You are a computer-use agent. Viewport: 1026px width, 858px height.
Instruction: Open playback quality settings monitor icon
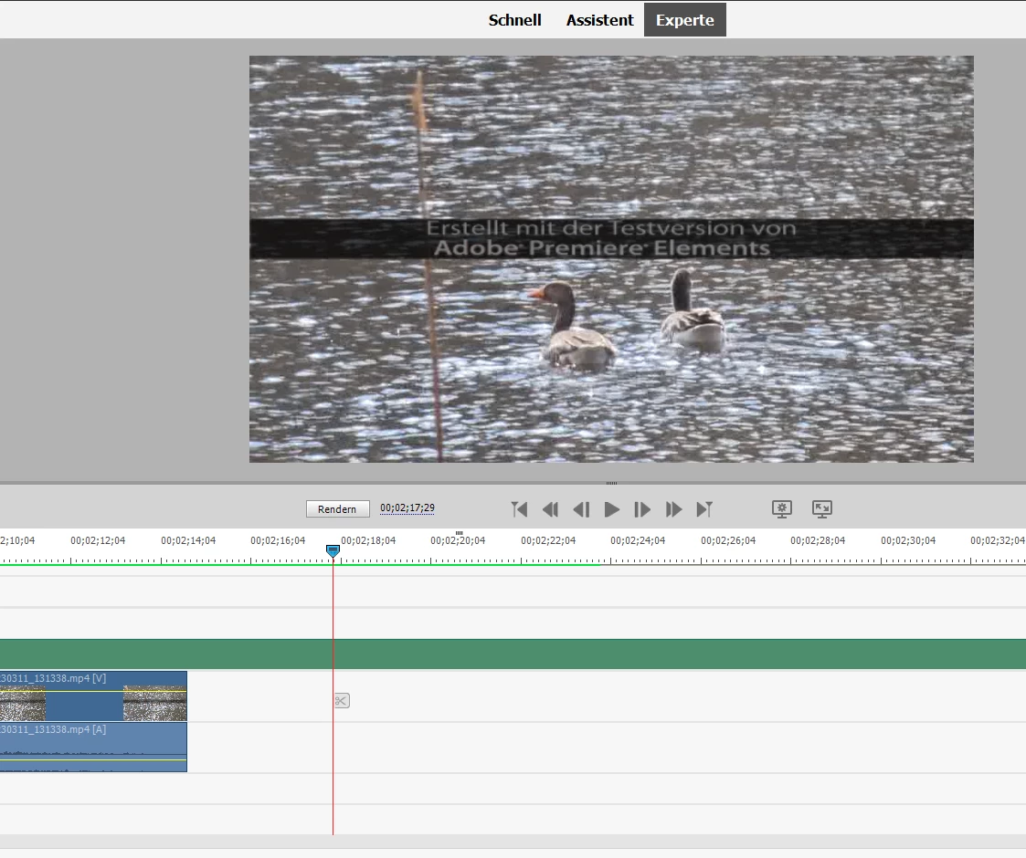[782, 508]
